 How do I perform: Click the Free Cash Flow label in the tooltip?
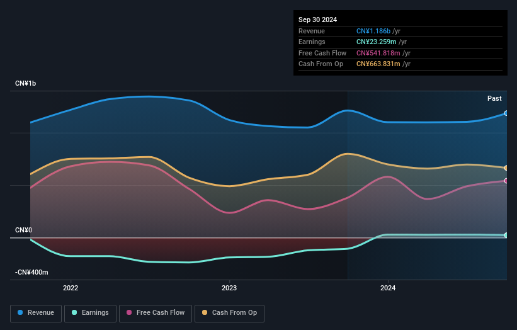point(322,53)
